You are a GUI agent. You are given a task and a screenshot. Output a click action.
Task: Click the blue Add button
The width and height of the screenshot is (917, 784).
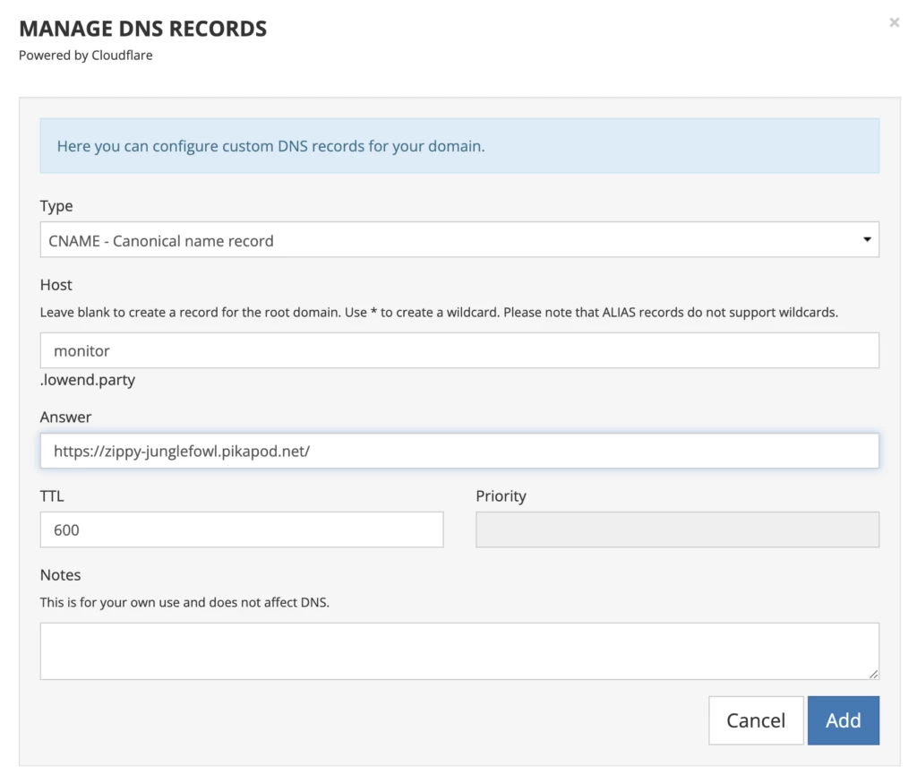[x=843, y=720]
